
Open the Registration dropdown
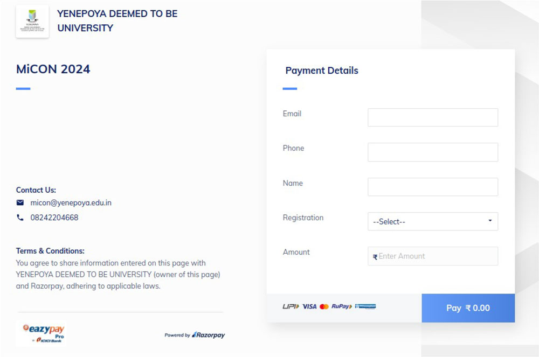tap(429, 221)
